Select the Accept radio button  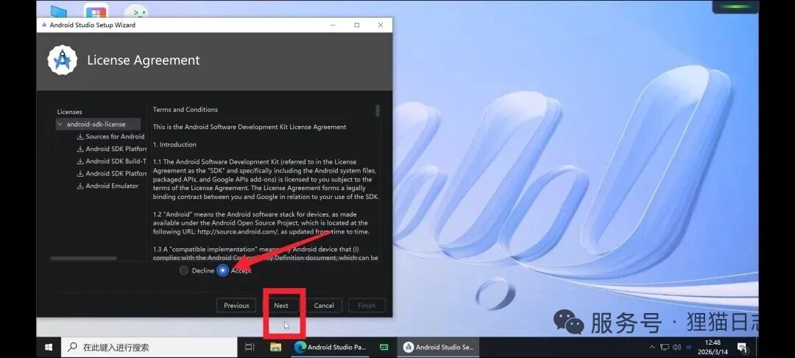[x=222, y=271]
